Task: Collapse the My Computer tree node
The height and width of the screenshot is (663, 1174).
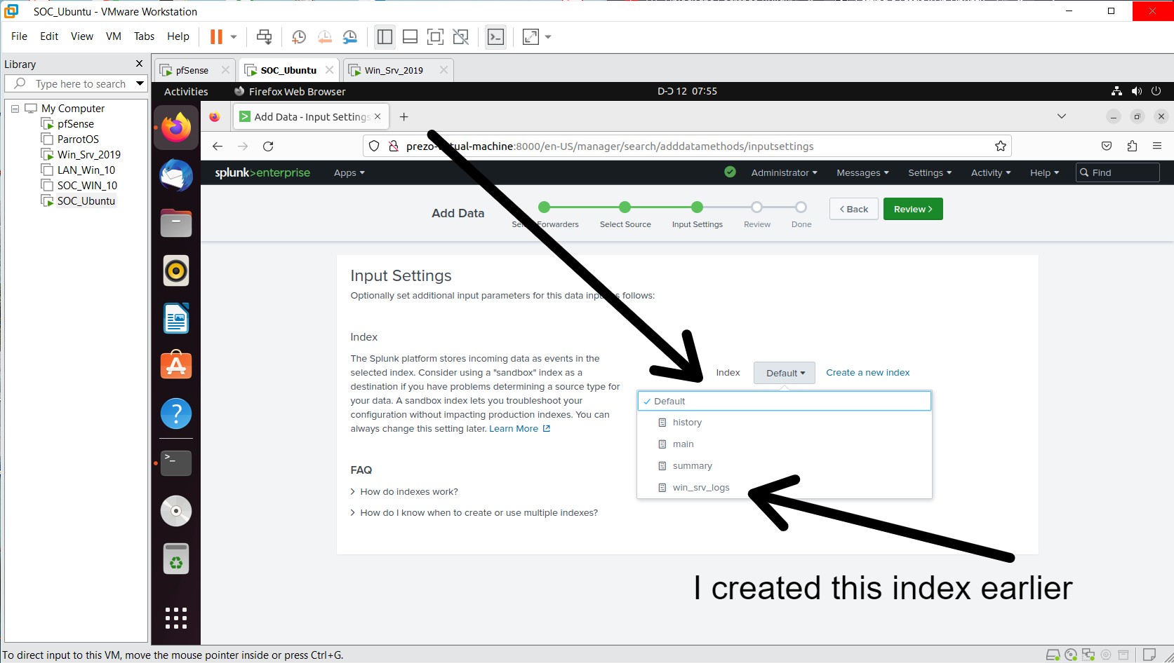Action: [15, 109]
